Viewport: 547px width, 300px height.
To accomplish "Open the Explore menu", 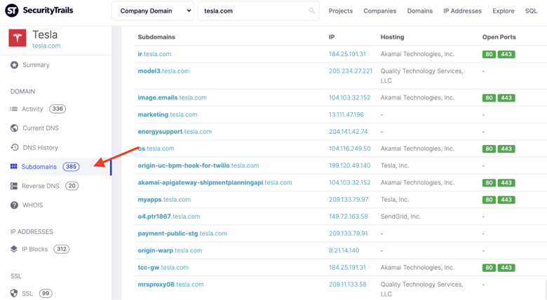I will 503,11.
